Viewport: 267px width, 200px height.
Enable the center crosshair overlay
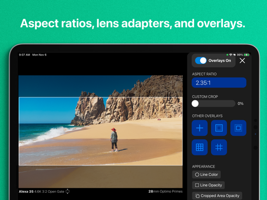pyautogui.click(x=200, y=128)
